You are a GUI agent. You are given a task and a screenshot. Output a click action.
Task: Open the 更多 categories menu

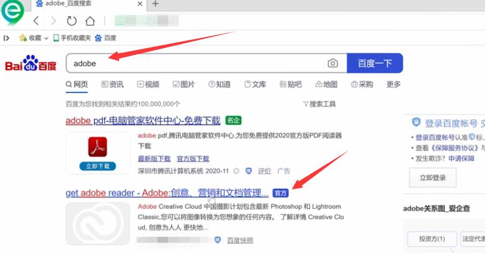coord(393,84)
